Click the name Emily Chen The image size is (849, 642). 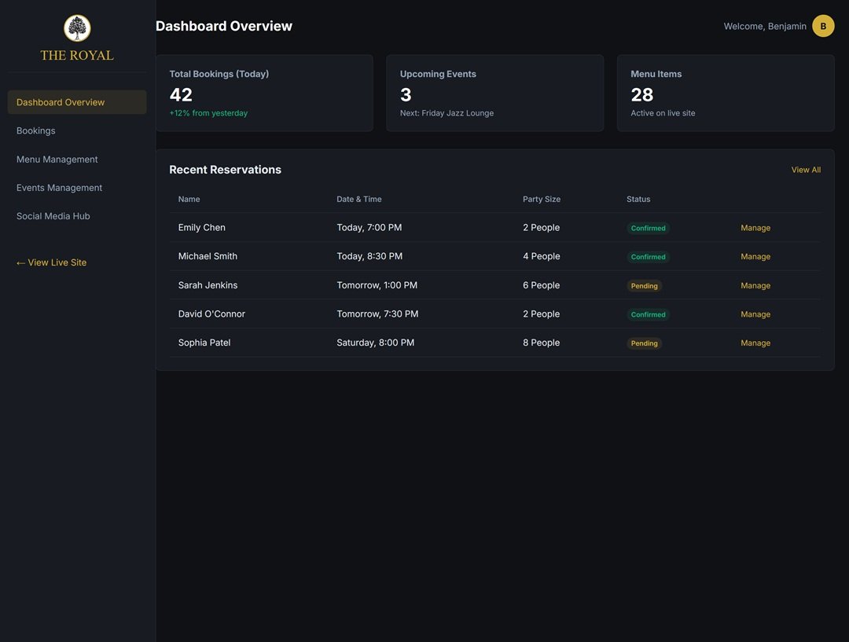[x=201, y=227]
